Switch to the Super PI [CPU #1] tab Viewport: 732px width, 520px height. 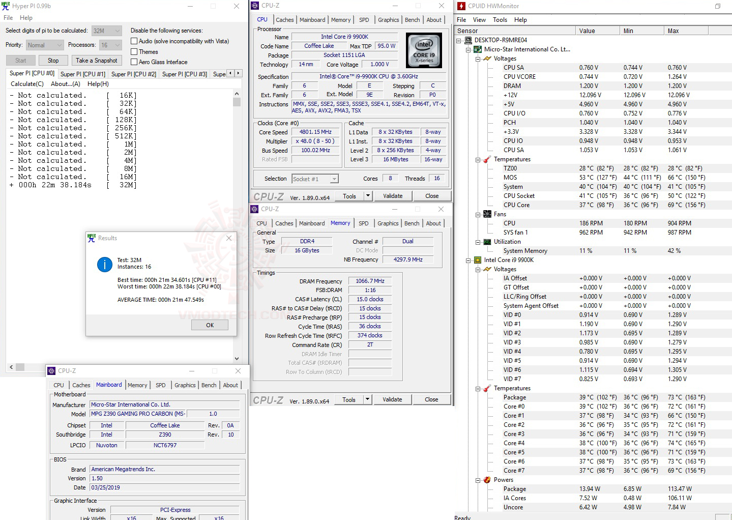(x=83, y=74)
